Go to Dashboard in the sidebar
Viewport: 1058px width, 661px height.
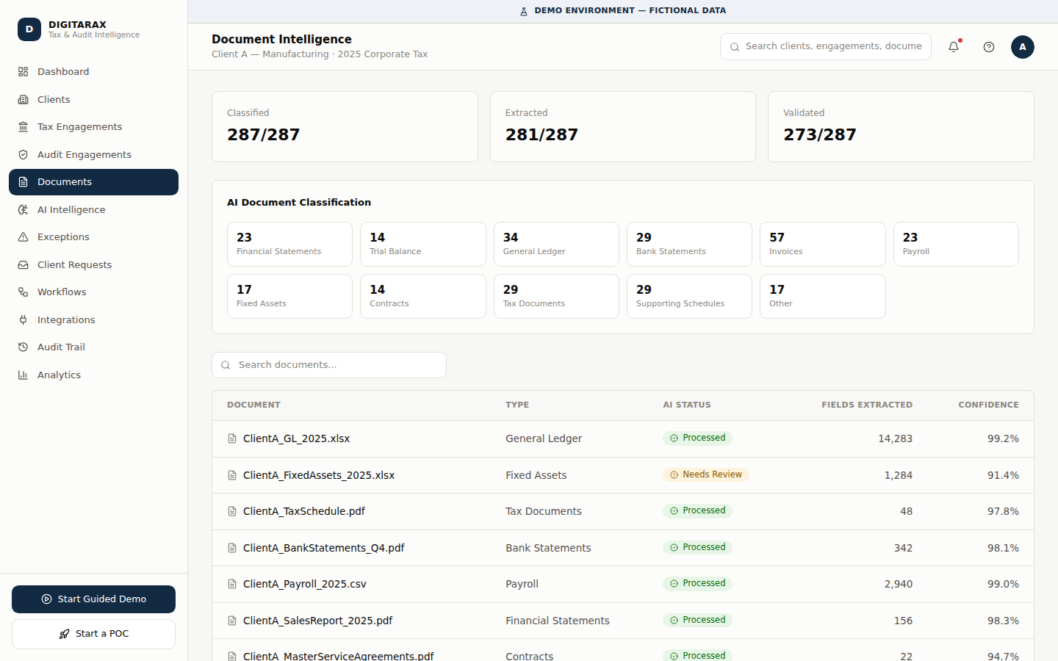93,72
